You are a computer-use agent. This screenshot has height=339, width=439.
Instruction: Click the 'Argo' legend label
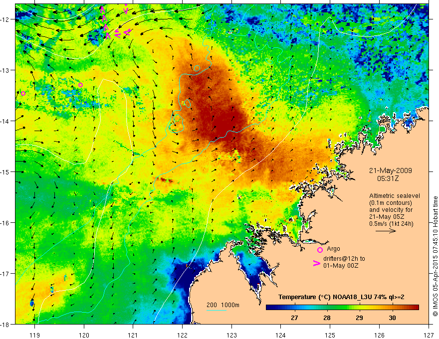333,249
